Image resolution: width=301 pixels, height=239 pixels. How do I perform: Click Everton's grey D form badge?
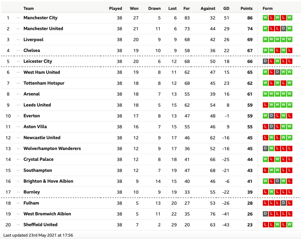[x=271, y=116]
